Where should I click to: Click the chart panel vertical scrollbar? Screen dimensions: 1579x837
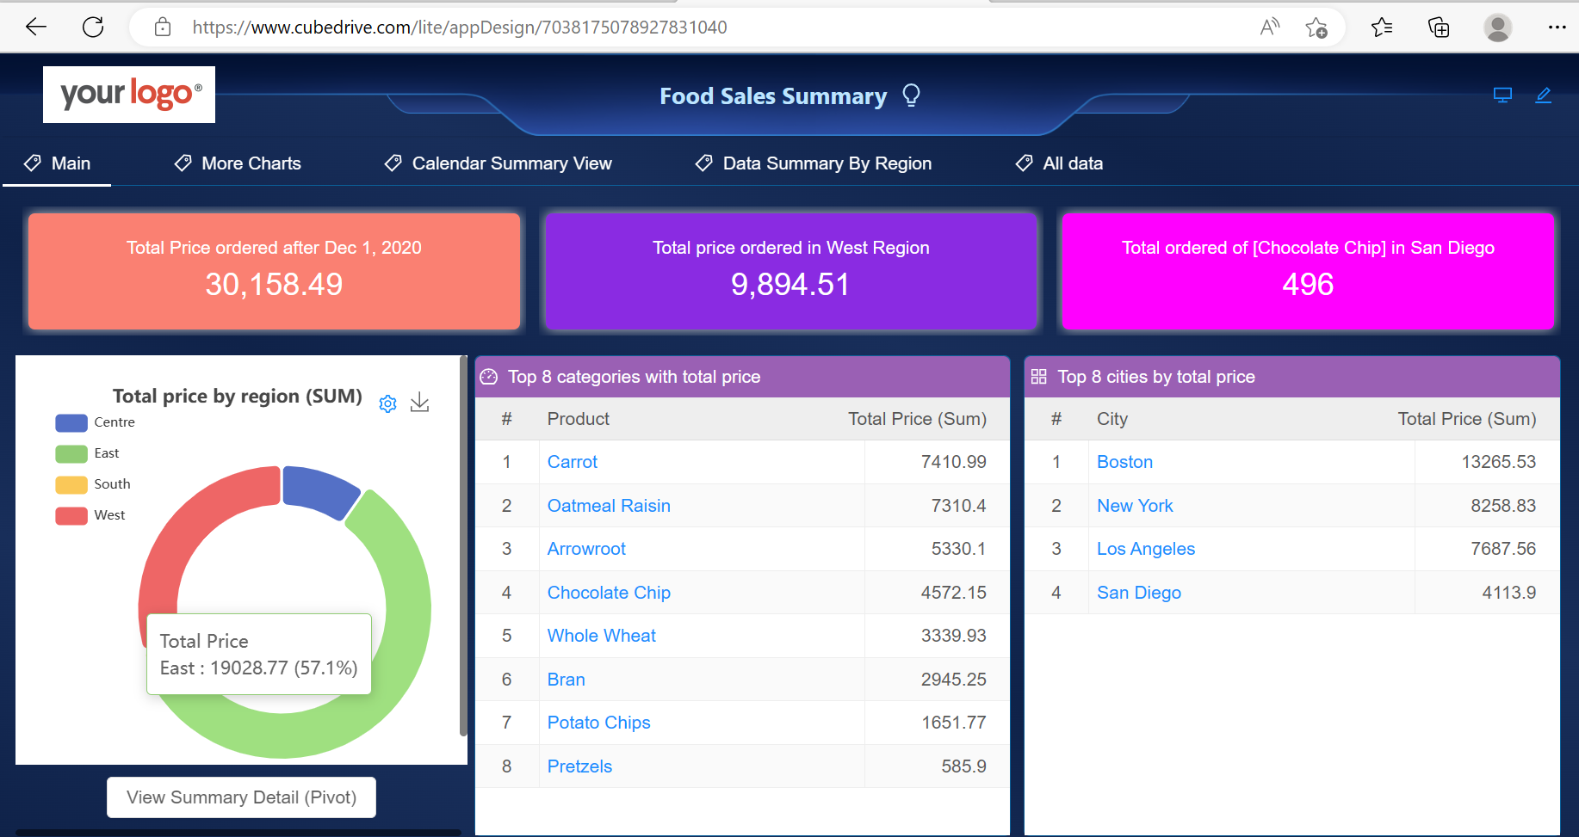coord(463,546)
